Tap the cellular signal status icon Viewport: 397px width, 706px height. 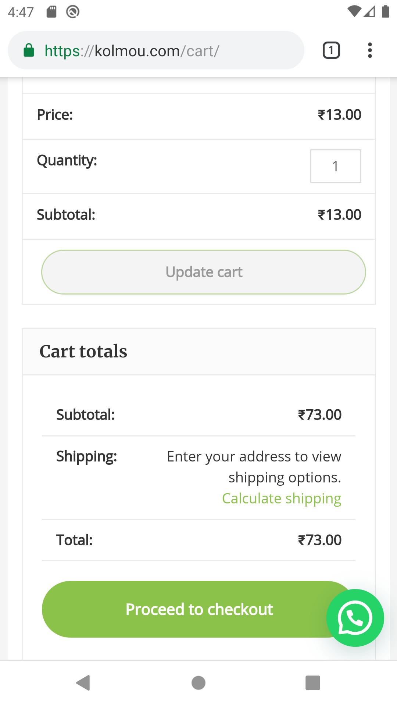coord(369,11)
